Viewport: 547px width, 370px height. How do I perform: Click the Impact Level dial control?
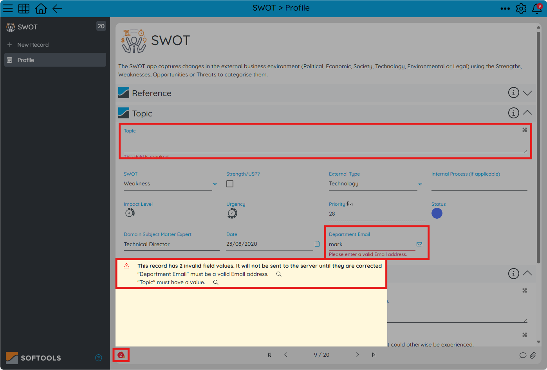(x=130, y=213)
